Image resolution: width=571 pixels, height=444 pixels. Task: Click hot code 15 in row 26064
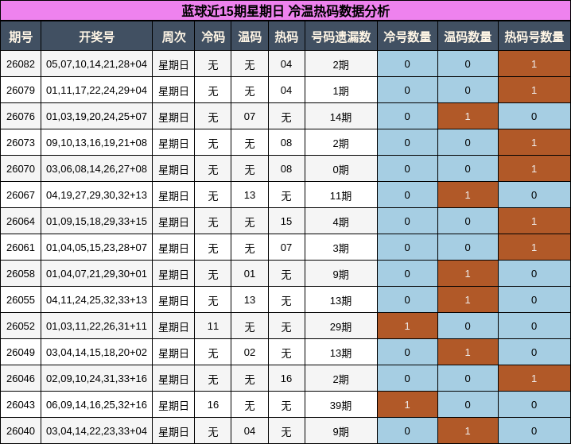click(x=286, y=221)
